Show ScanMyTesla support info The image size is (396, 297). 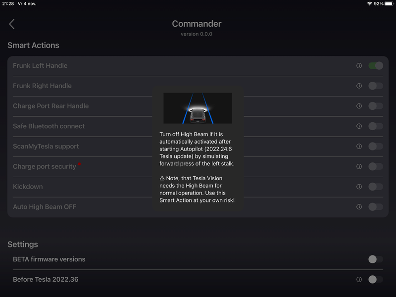click(x=359, y=147)
